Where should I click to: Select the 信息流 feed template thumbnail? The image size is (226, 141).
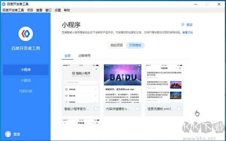click(x=164, y=83)
